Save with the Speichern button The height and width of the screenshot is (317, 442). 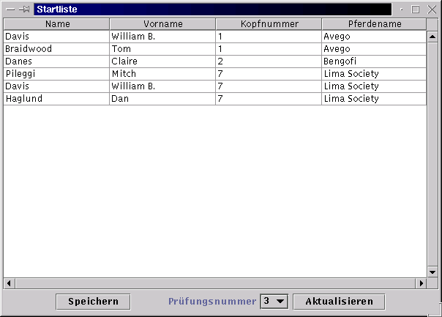[93, 302]
